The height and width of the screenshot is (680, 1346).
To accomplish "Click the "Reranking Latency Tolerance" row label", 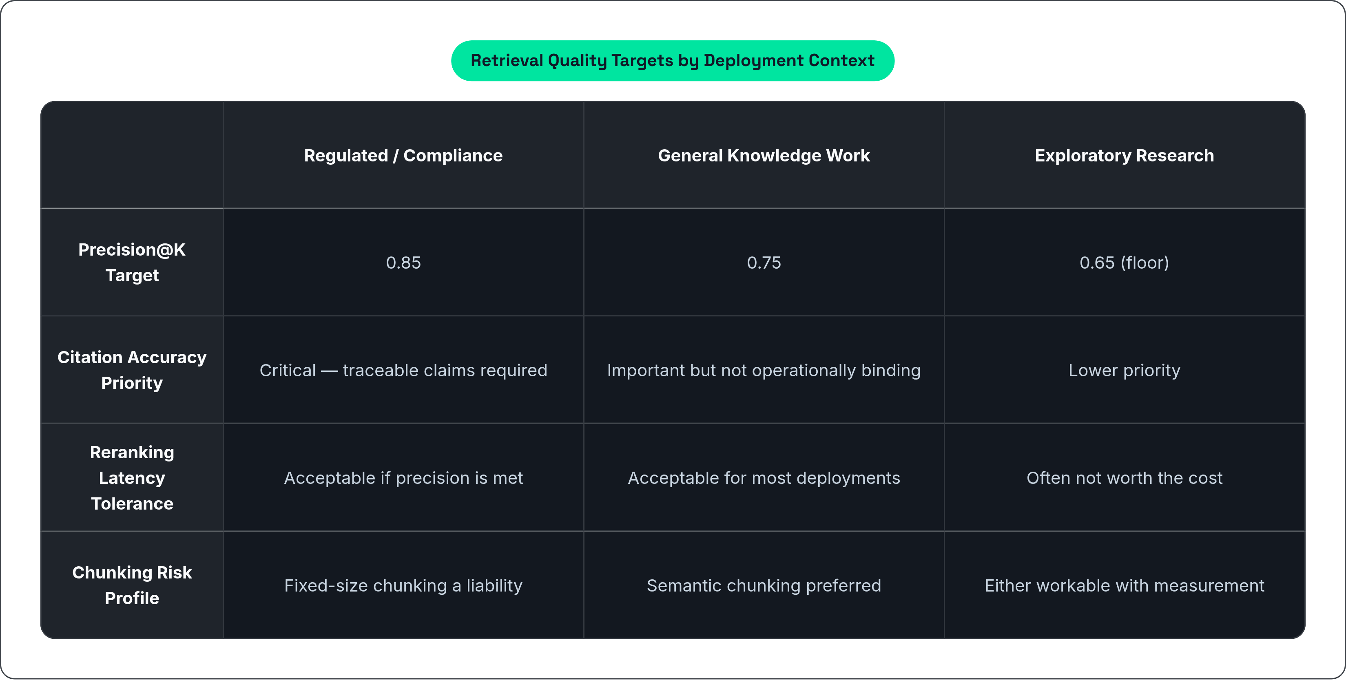I will (132, 477).
